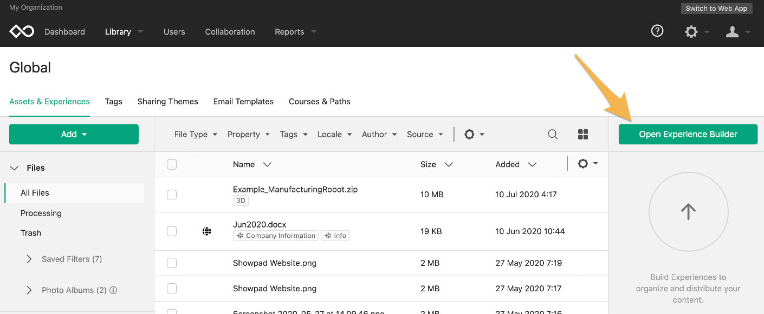Click the Photo Albums info icon
The width and height of the screenshot is (764, 314).
point(113,290)
